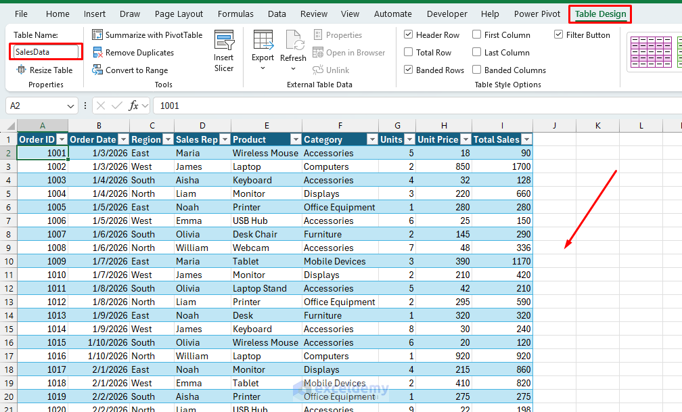Click the formula bar showing 1001
The height and width of the screenshot is (412, 682).
[417, 106]
